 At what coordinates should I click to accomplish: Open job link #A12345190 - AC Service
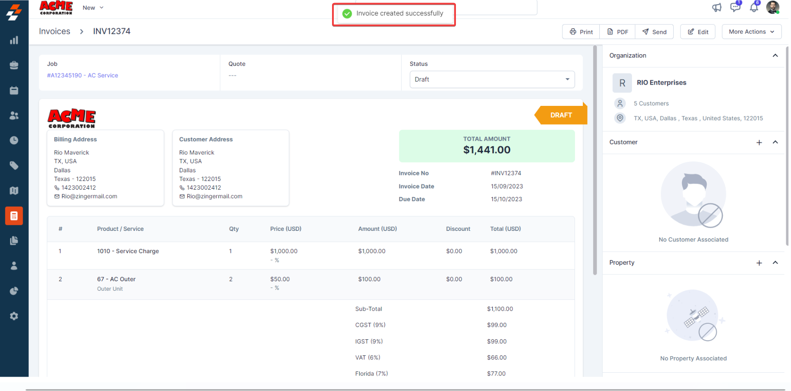(x=83, y=76)
